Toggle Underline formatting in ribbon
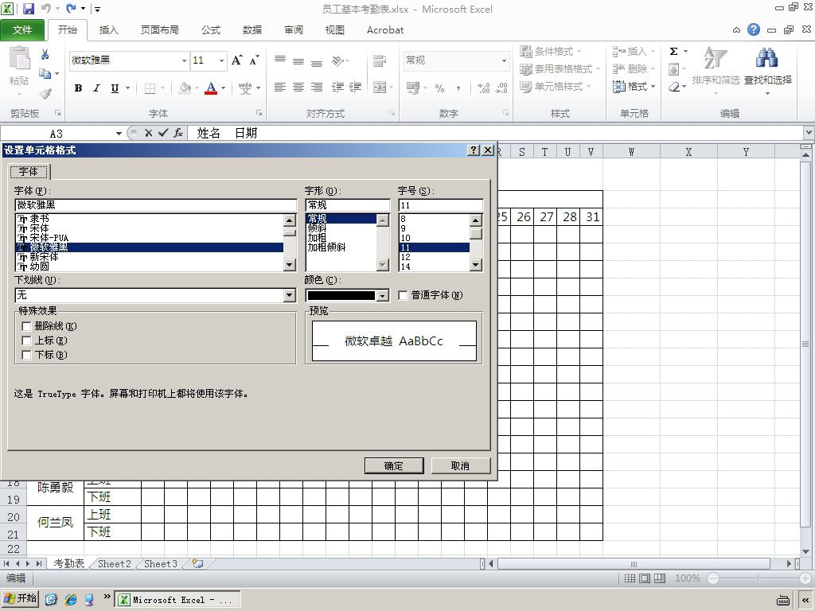Screen dimensions: 815x611 (x=115, y=88)
